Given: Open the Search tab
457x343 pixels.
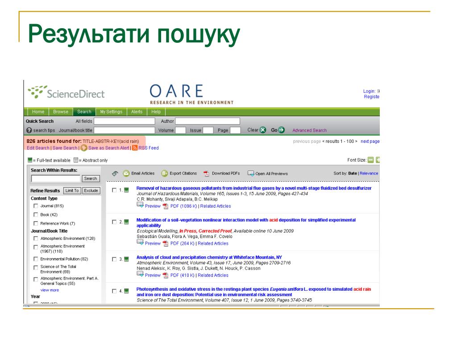Looking at the screenshot, I should pos(84,112).
